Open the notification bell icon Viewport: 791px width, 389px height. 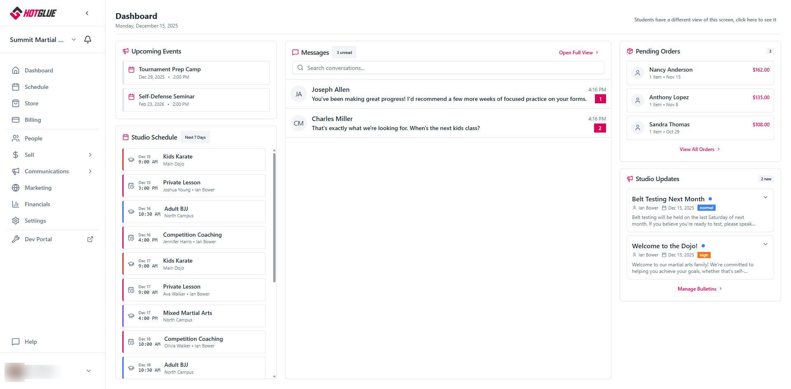(x=87, y=40)
